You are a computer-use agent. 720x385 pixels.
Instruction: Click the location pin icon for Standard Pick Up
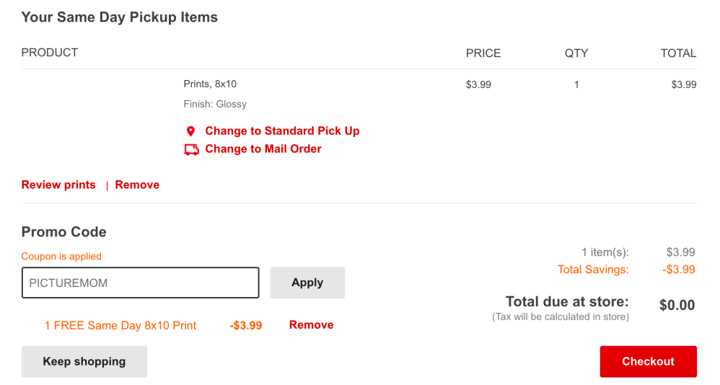[190, 131]
